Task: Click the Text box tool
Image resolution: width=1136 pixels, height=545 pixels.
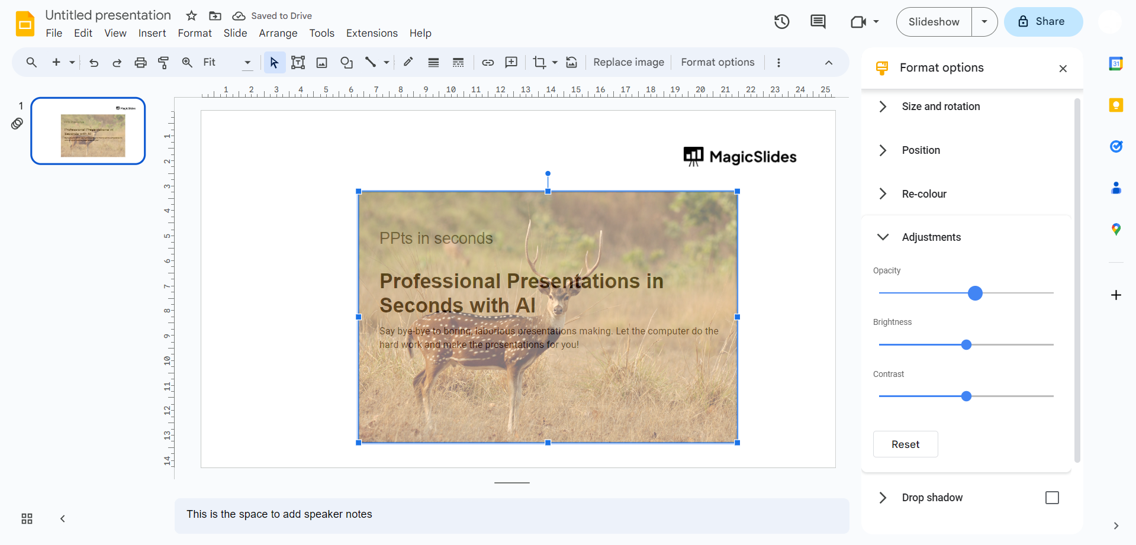Action: tap(298, 63)
